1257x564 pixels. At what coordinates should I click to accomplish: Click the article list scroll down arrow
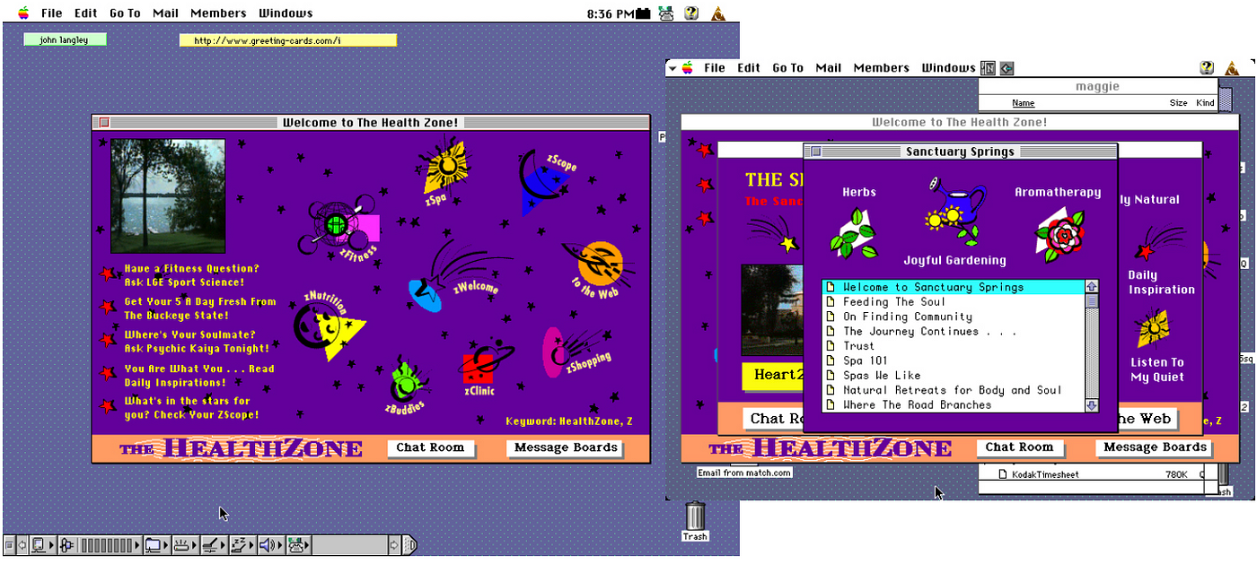[x=1092, y=405]
